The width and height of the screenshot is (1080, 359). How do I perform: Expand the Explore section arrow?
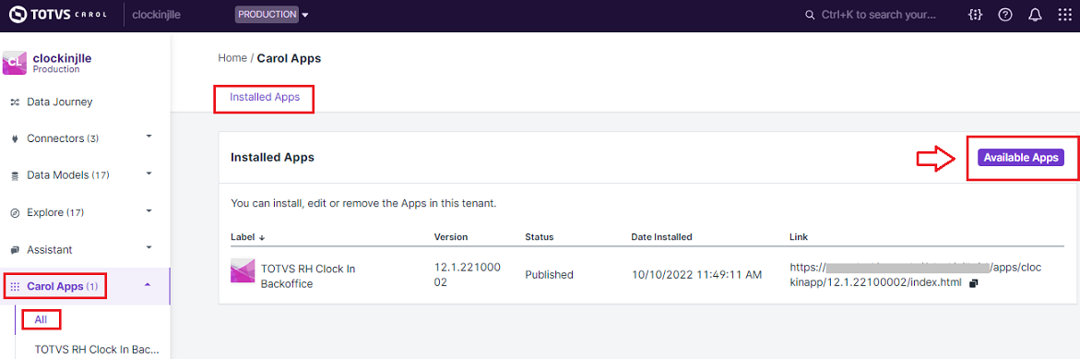(148, 210)
